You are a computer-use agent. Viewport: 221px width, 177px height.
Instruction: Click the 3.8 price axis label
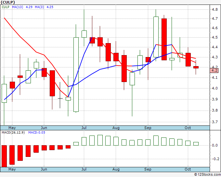215,110
